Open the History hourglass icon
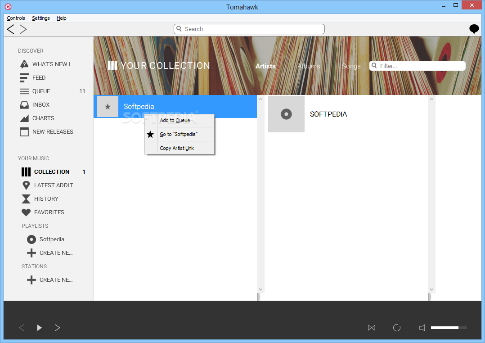 pos(26,199)
